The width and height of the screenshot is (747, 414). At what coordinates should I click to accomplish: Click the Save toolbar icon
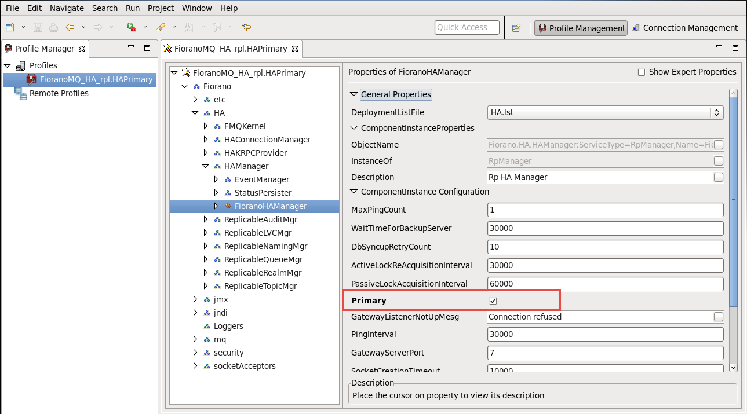point(38,27)
